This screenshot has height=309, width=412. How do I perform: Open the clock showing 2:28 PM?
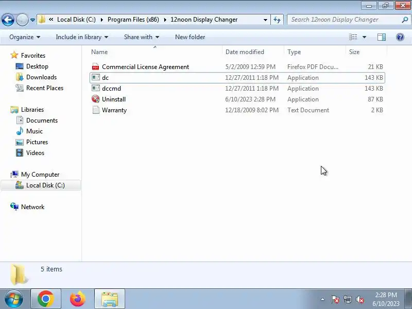coord(386,299)
